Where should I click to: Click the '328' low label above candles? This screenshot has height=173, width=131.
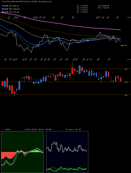point(31,59)
